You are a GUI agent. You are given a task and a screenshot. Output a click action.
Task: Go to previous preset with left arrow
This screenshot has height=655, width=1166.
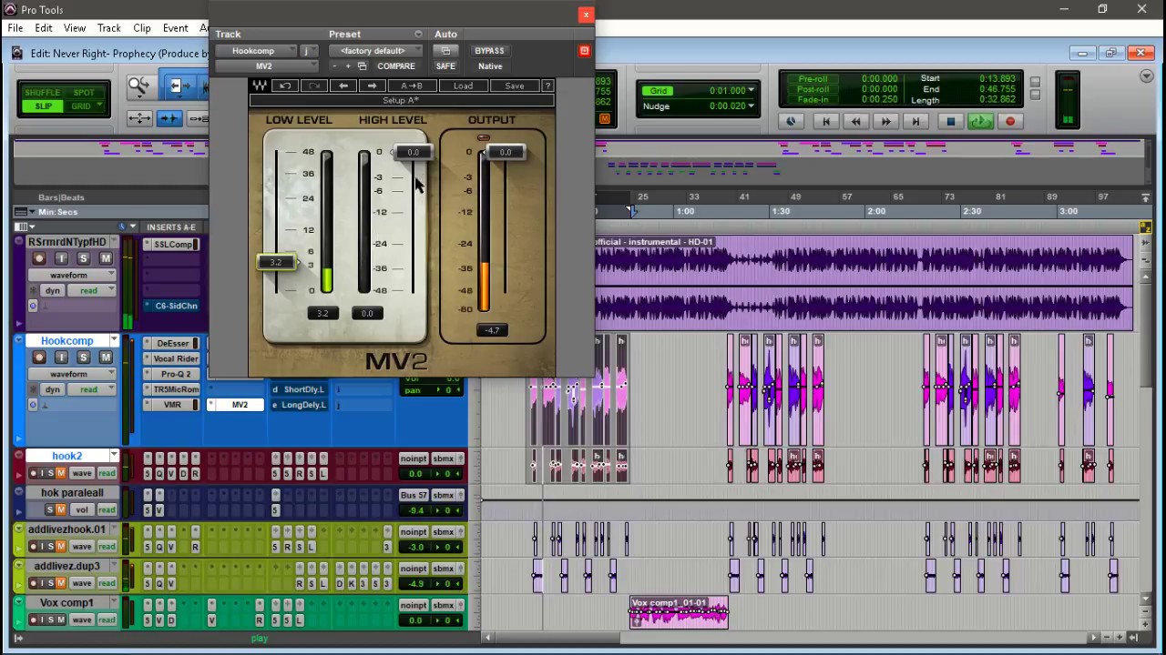click(x=343, y=86)
